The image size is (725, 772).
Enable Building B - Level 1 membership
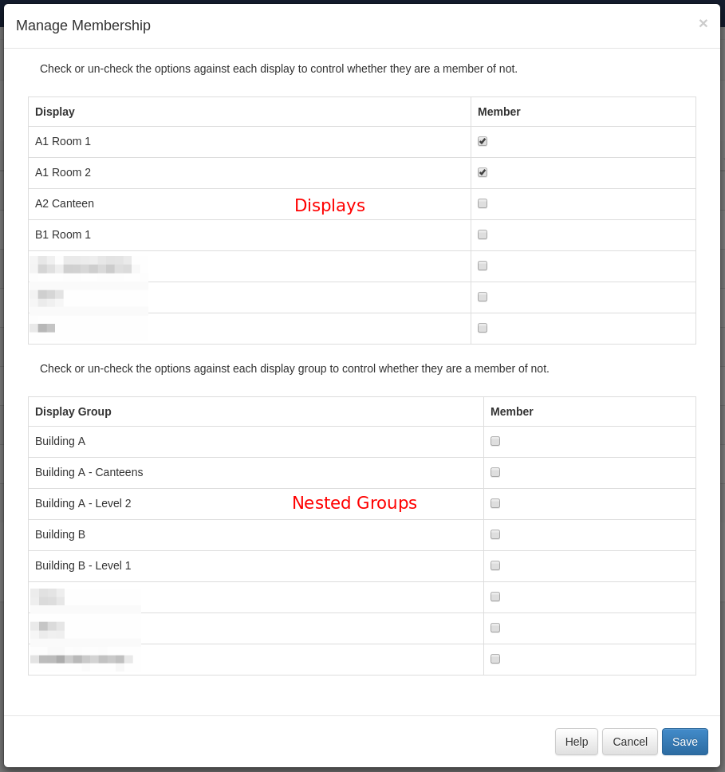pos(495,565)
